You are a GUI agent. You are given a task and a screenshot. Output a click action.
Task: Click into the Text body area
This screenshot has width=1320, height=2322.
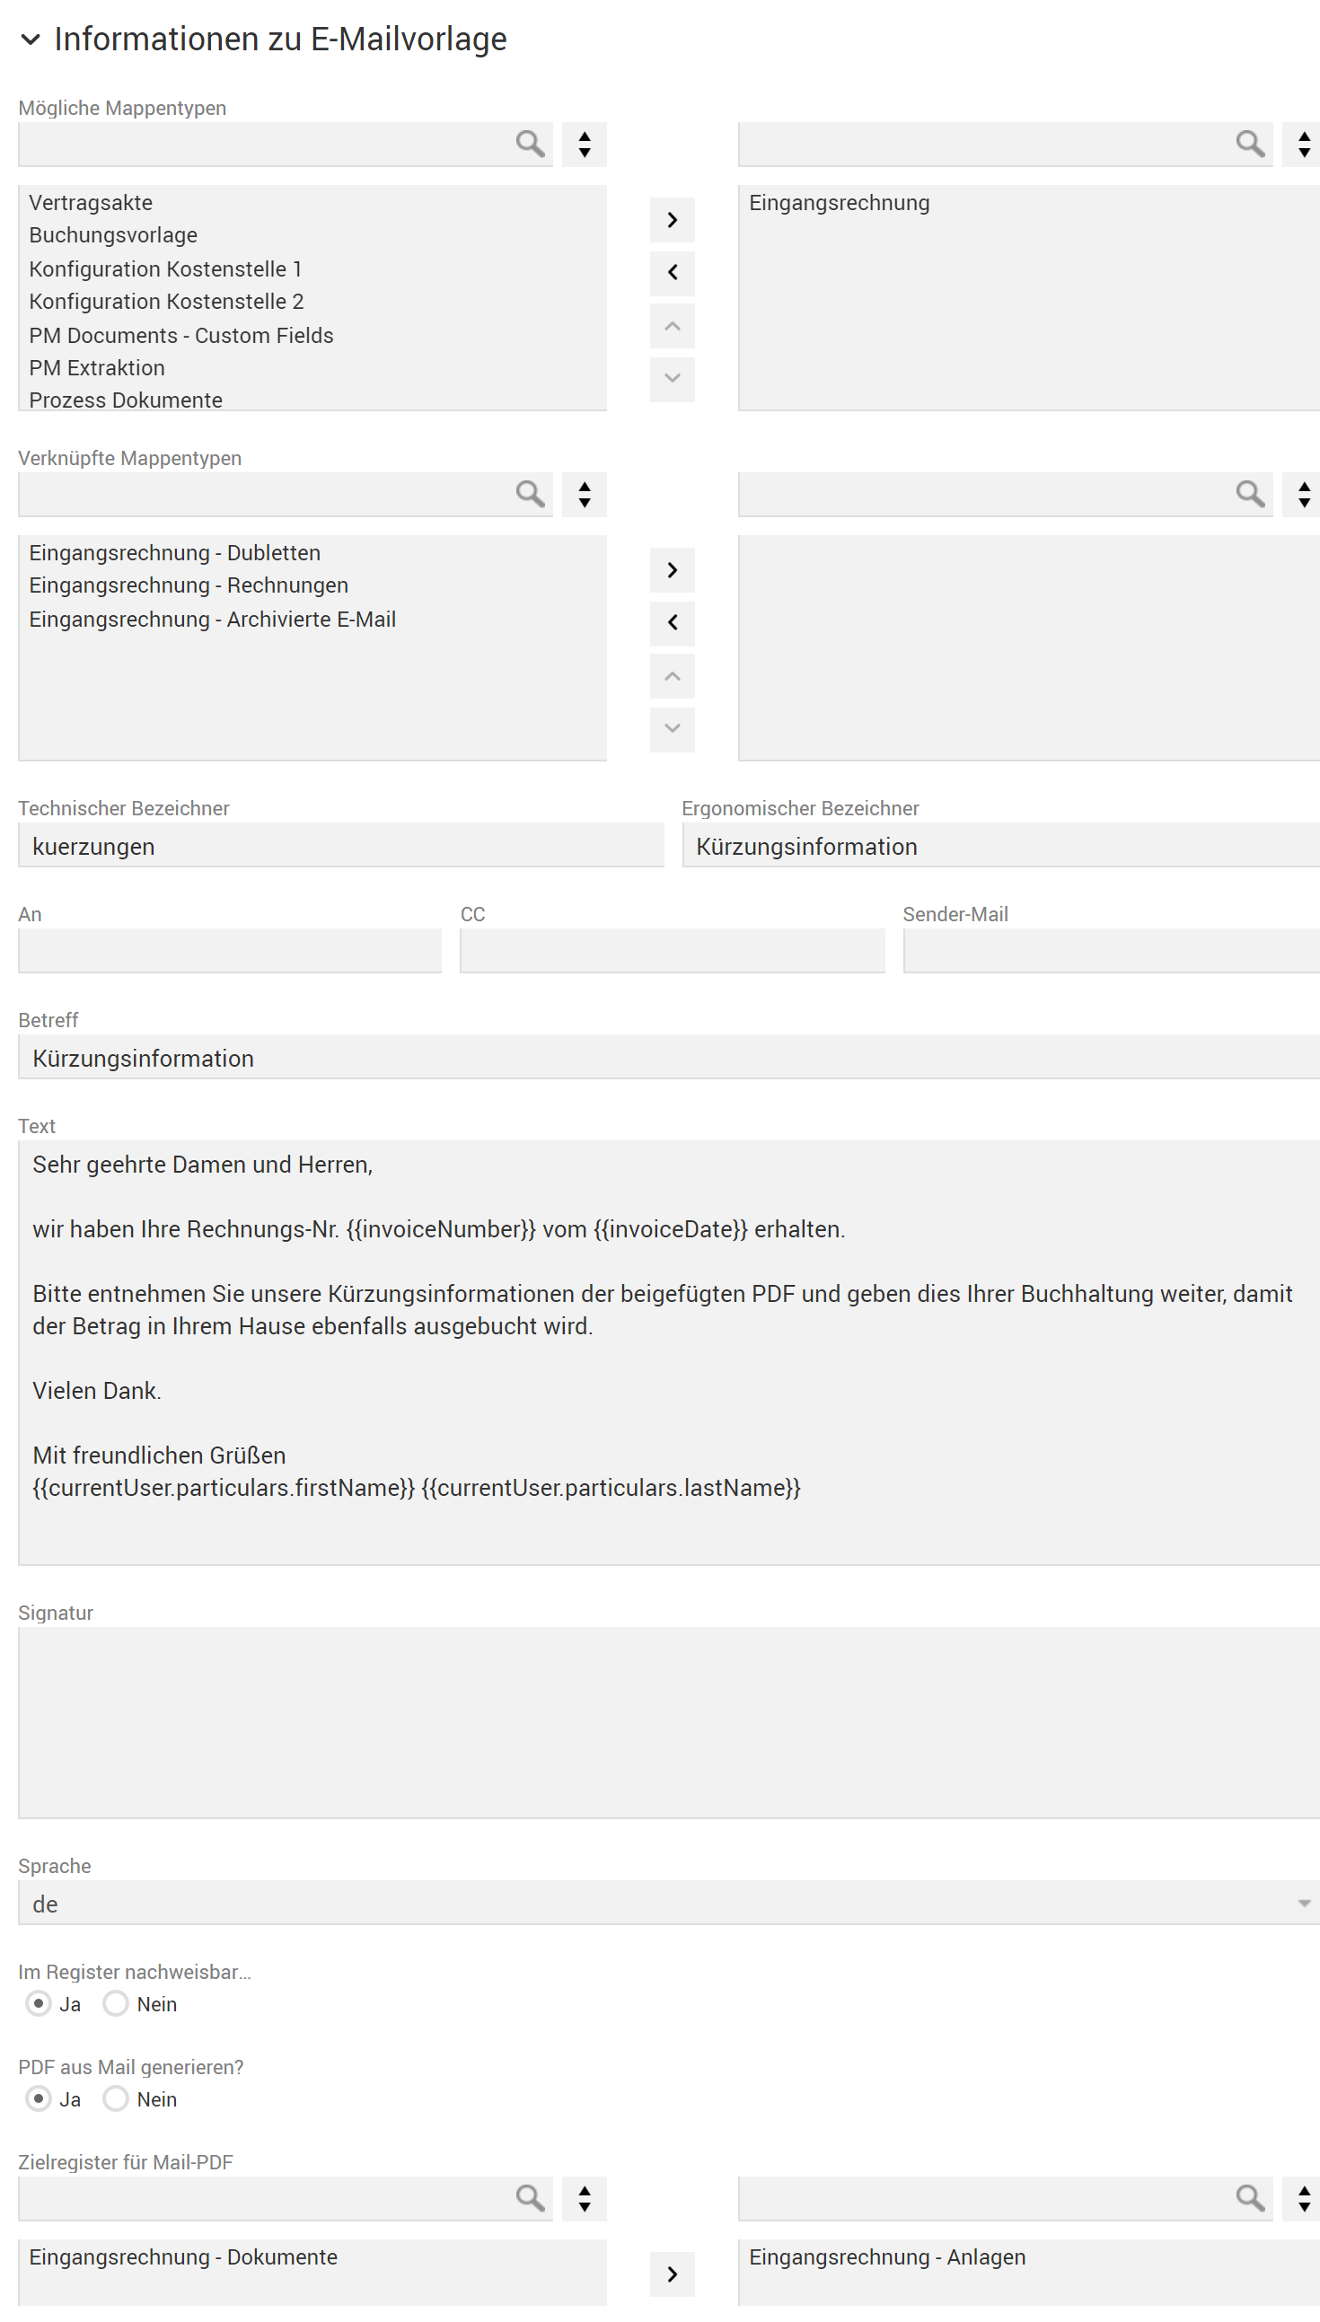[669, 1352]
